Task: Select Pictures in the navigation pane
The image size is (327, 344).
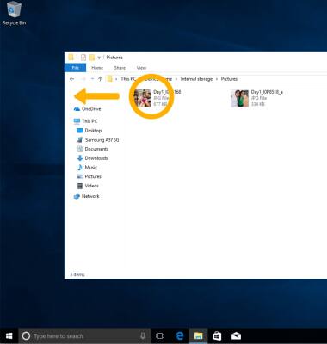Action: (x=89, y=176)
